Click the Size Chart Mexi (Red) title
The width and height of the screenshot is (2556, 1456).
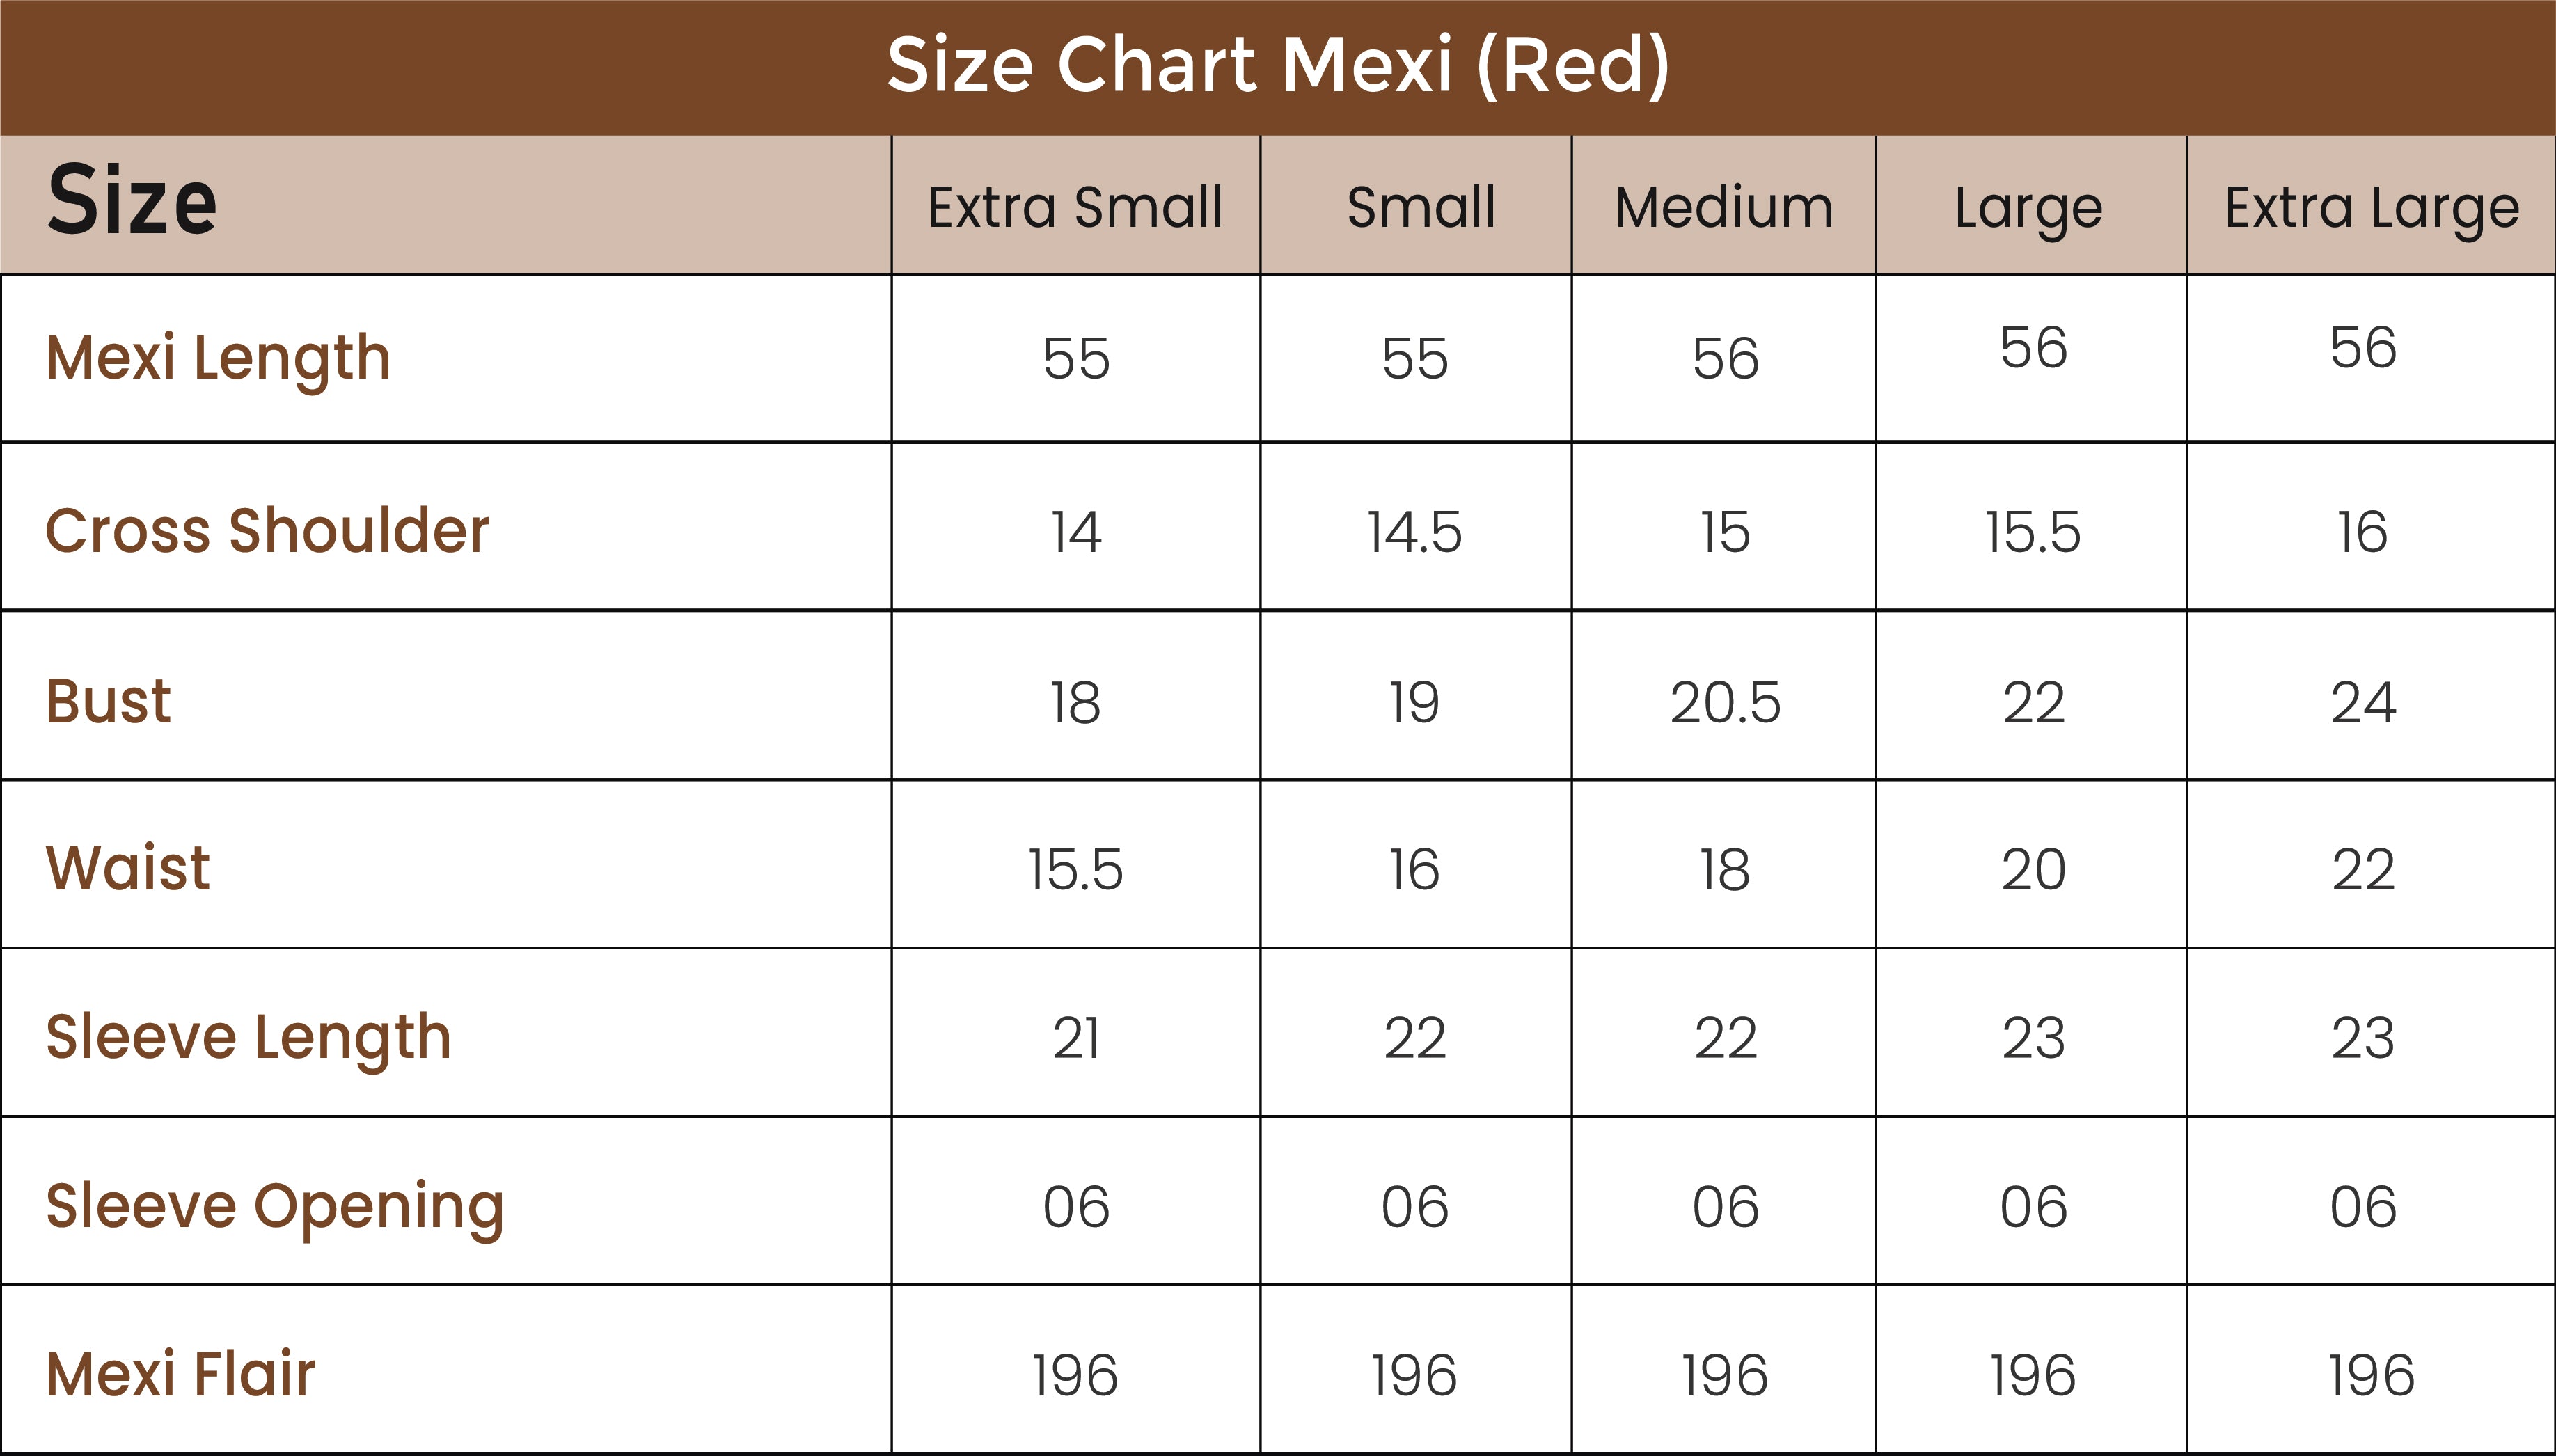1277,66
